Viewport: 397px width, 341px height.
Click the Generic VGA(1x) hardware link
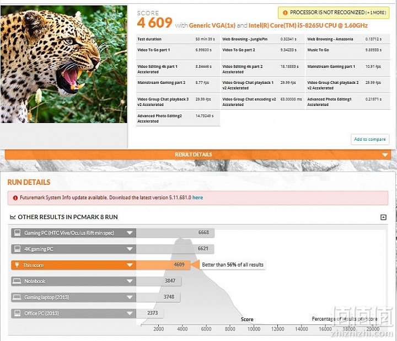(x=212, y=25)
